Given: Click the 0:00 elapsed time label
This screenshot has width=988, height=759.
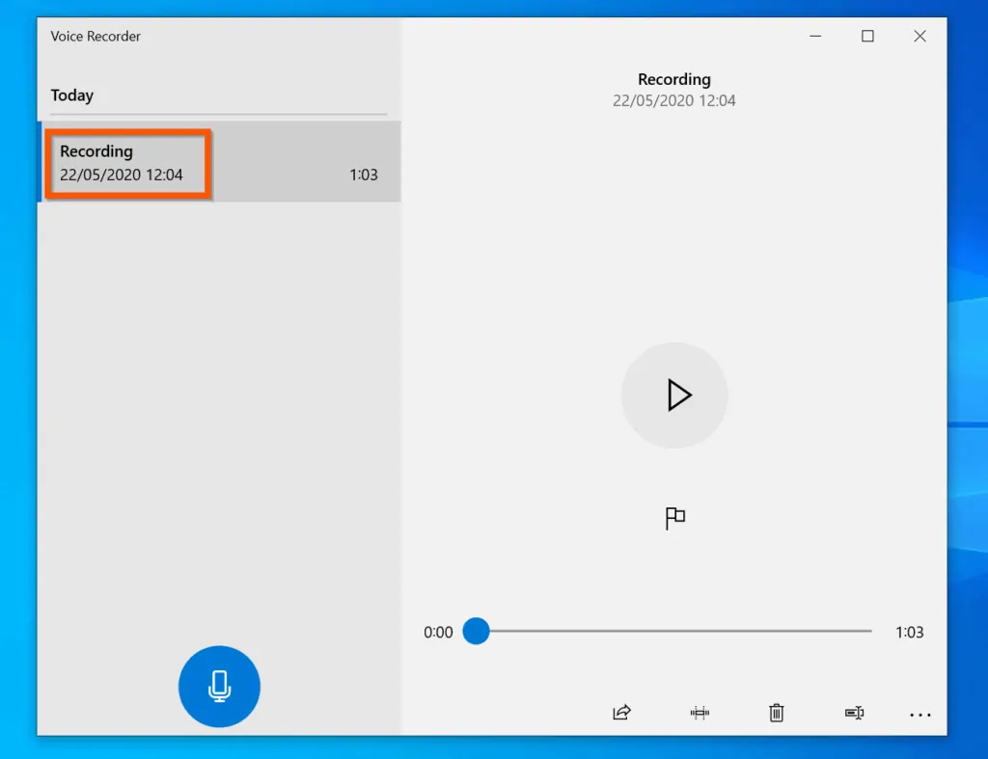Looking at the screenshot, I should click(x=438, y=633).
